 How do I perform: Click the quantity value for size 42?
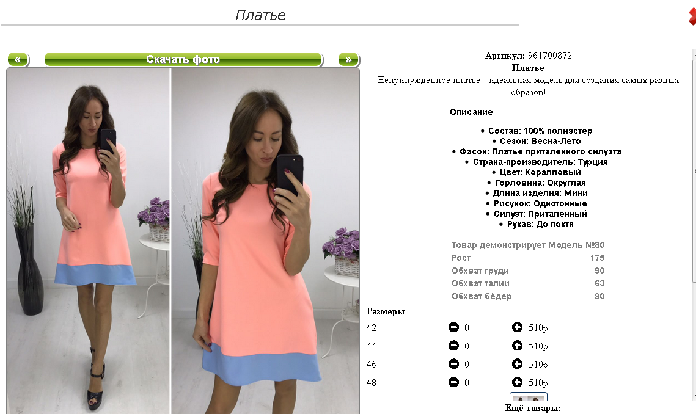click(466, 328)
